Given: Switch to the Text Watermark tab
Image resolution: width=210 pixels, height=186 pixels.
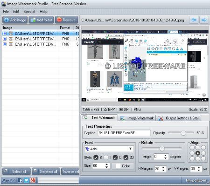Looking at the screenshot, I should [x=99, y=117].
